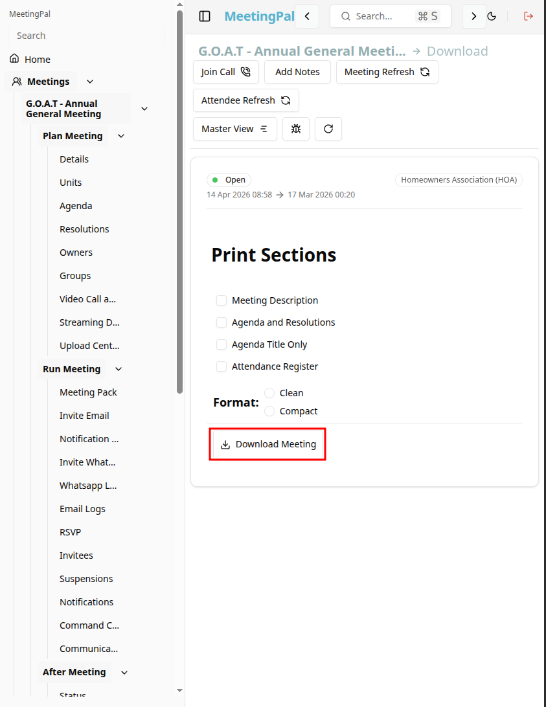Enable the Attendance Register checkbox
The image size is (546, 707).
(221, 366)
